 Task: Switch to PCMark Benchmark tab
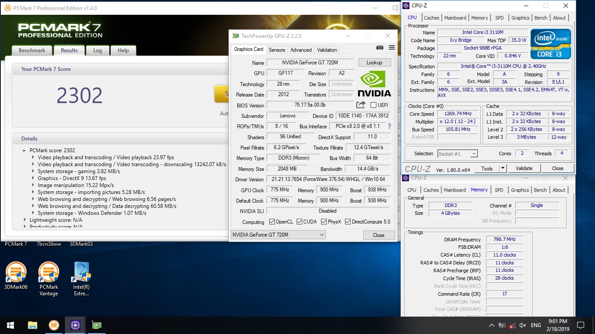click(32, 50)
